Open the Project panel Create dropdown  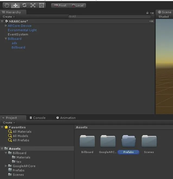[x=9, y=122]
